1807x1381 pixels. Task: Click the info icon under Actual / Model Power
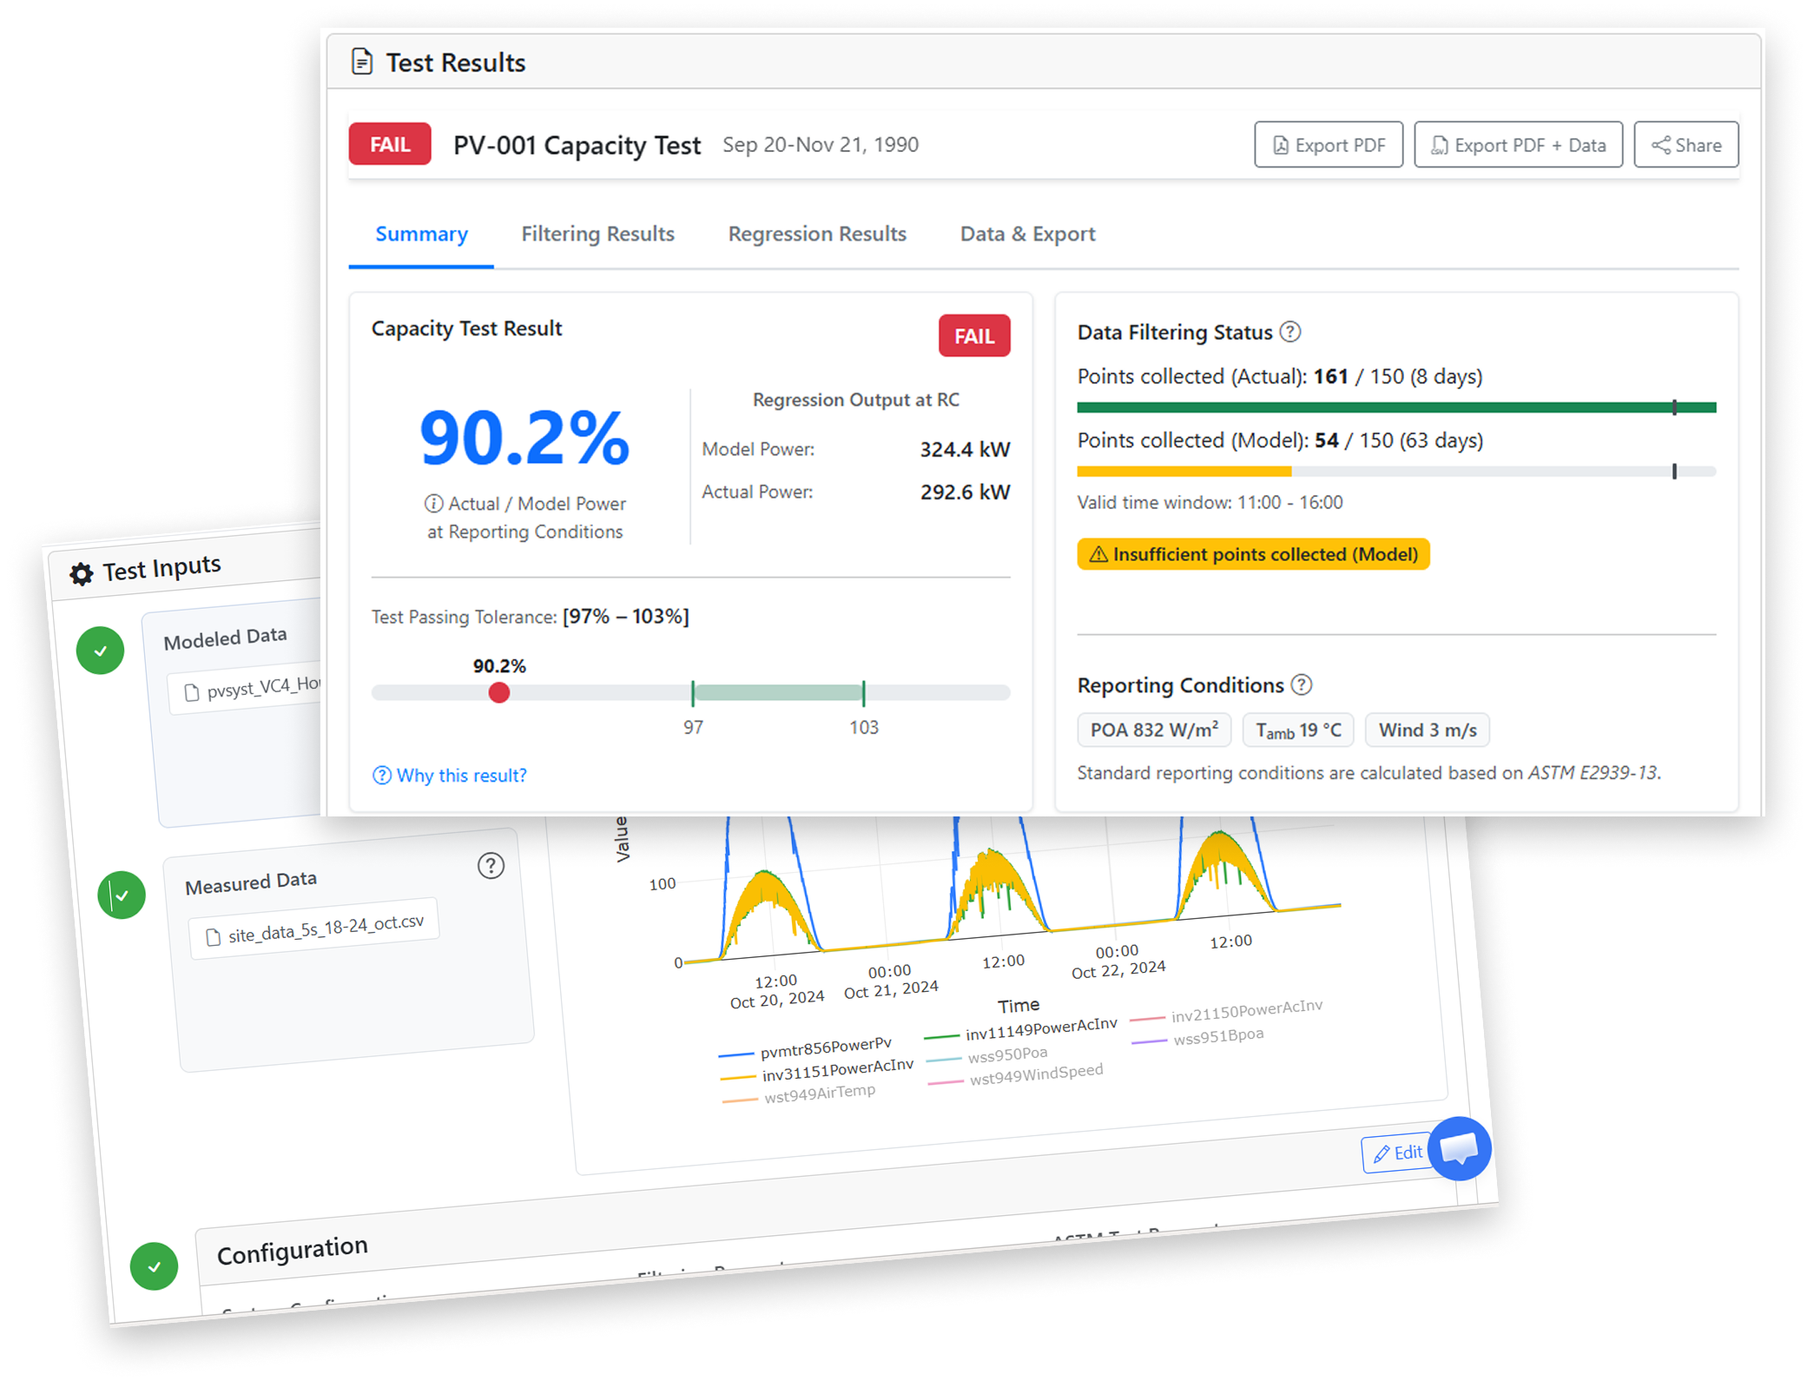pos(432,503)
